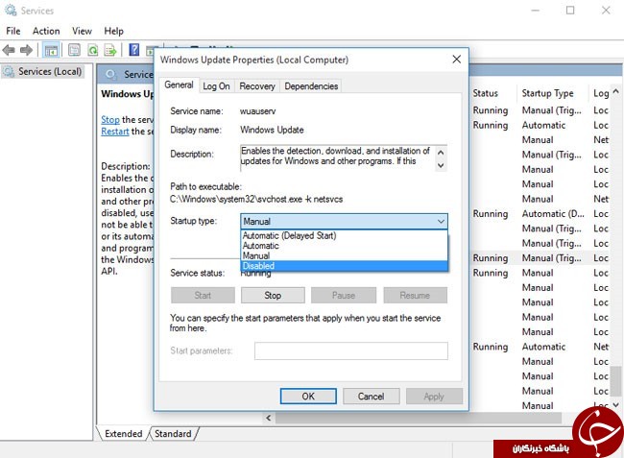Viewport: 624px width, 458px height.
Task: Switch to the Dependencies tab
Action: (x=311, y=86)
